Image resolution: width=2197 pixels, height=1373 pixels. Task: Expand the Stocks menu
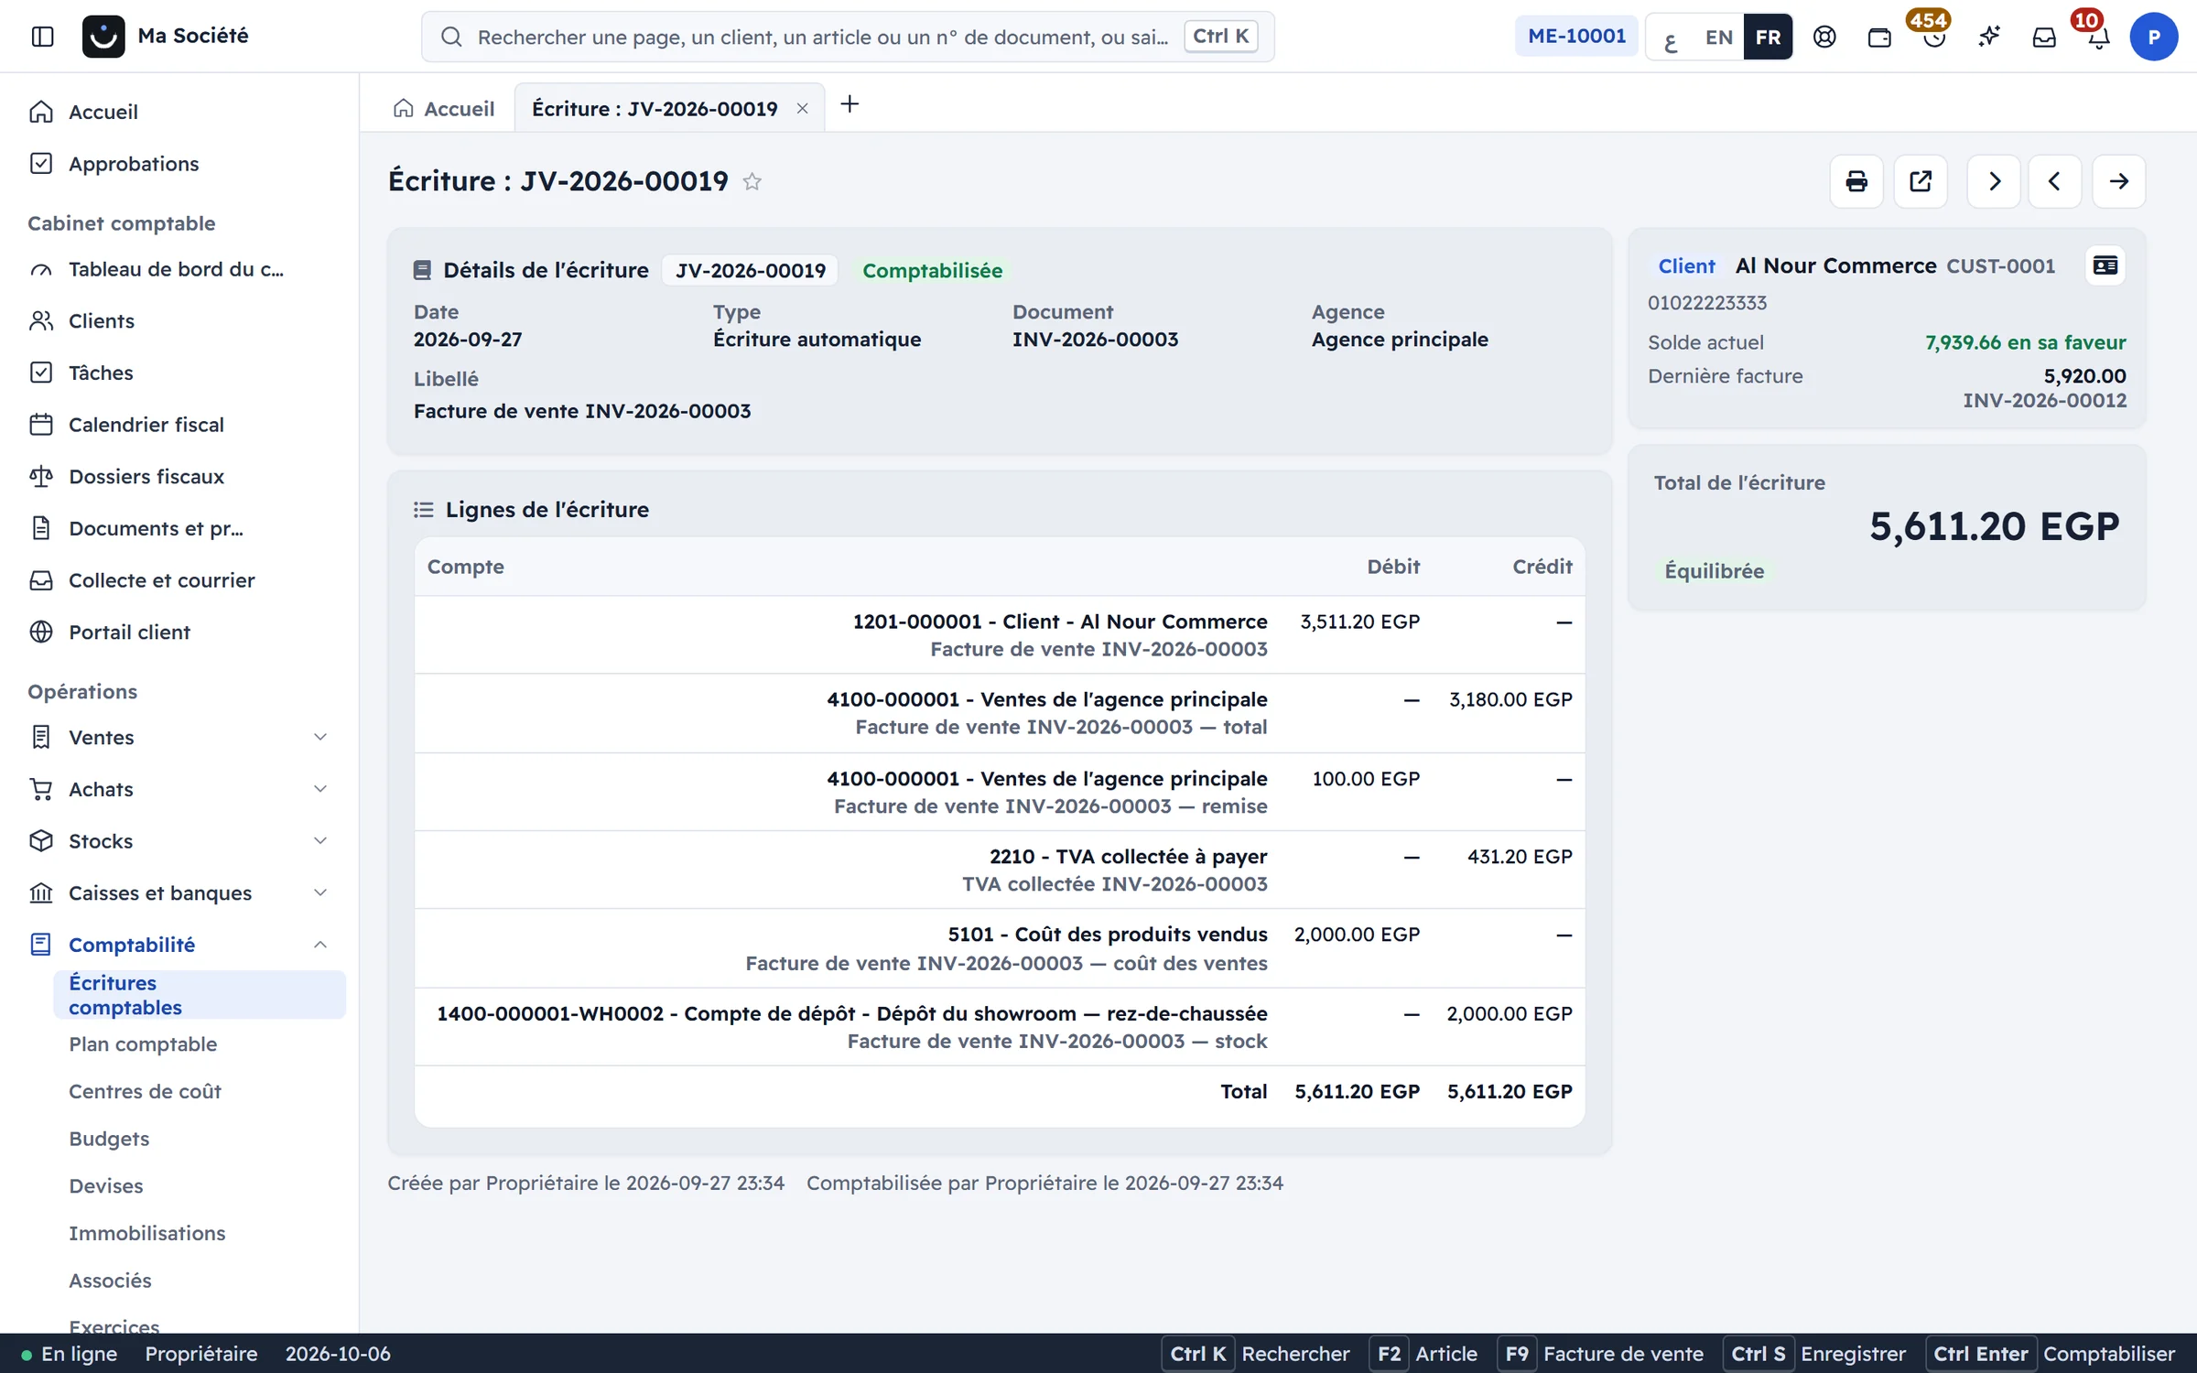coord(179,840)
